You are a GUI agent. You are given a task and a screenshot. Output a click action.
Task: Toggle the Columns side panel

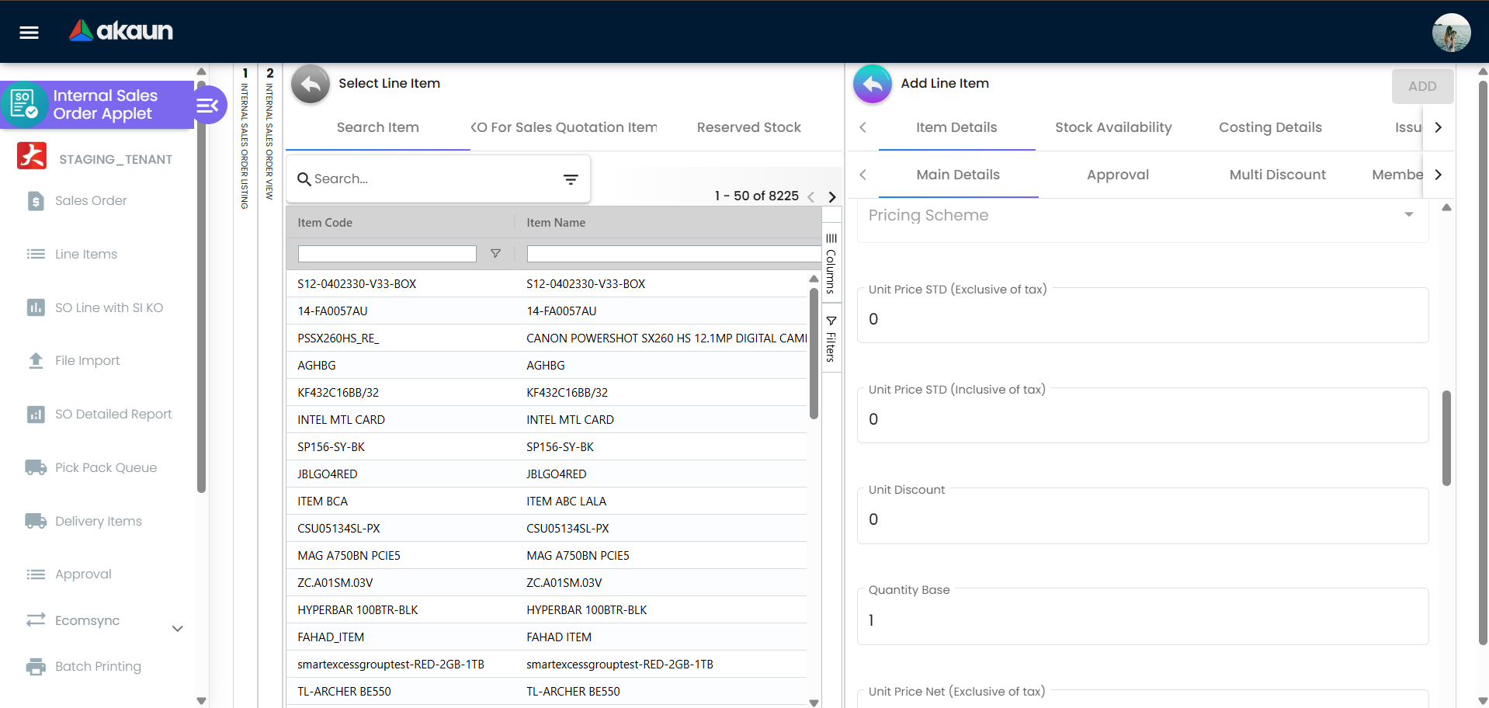tap(831, 264)
